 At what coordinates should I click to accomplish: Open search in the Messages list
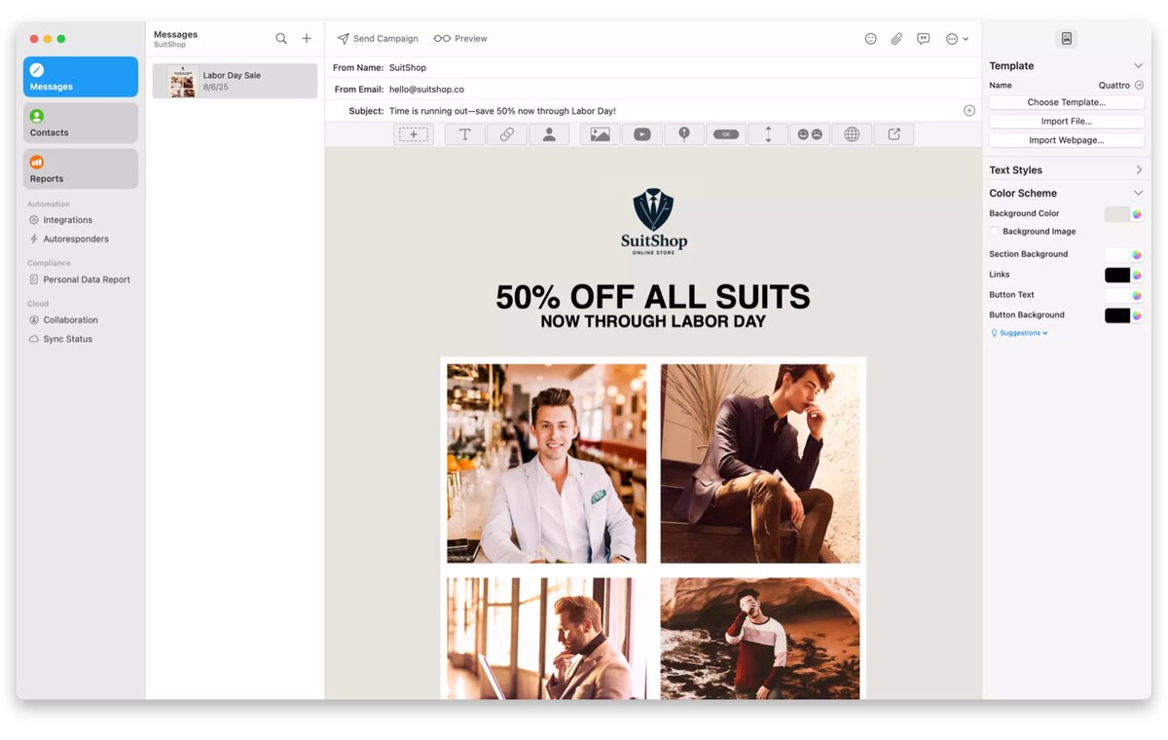coord(281,38)
